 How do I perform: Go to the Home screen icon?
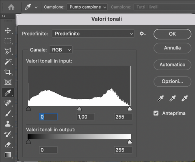(x=11, y=7)
